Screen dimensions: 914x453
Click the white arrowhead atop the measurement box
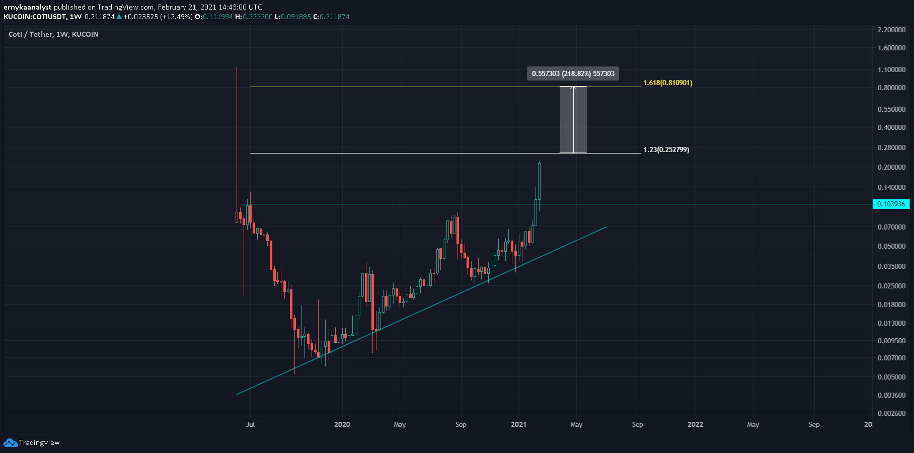(x=573, y=88)
